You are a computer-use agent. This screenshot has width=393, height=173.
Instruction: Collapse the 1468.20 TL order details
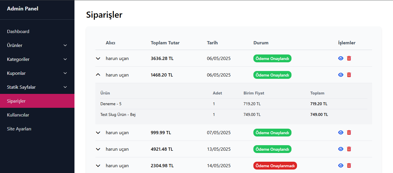(98, 75)
